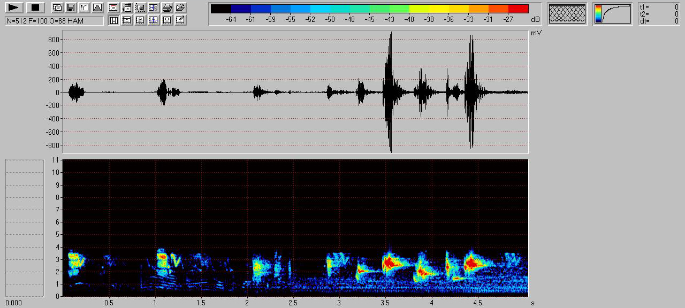Click the open folder icon
685x308 pixels.
click(x=180, y=8)
